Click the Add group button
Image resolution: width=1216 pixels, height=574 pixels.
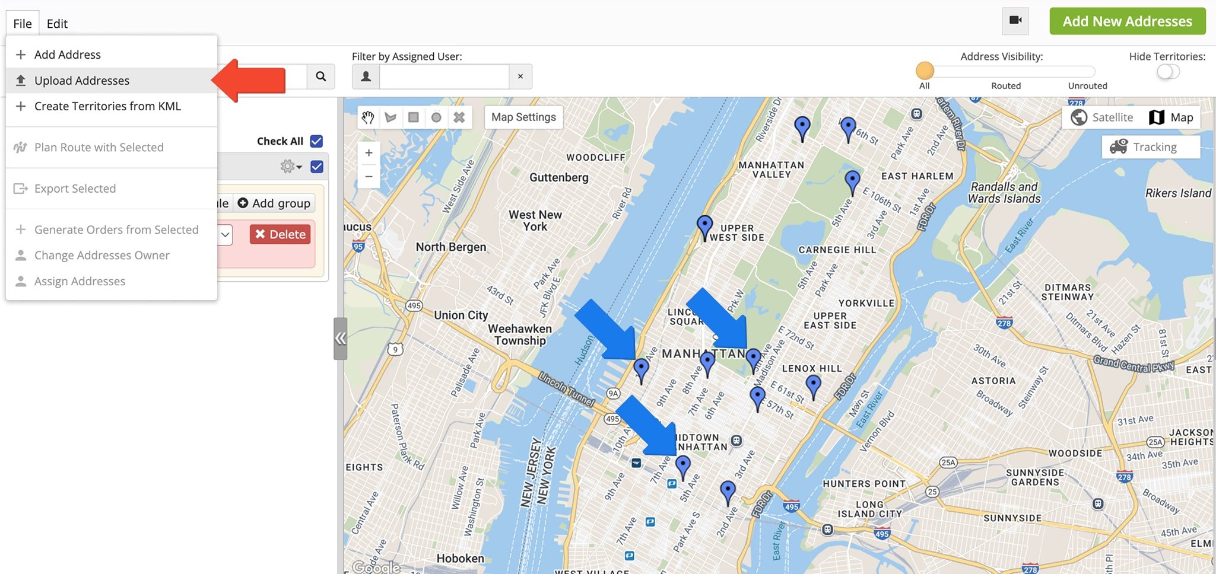point(274,203)
